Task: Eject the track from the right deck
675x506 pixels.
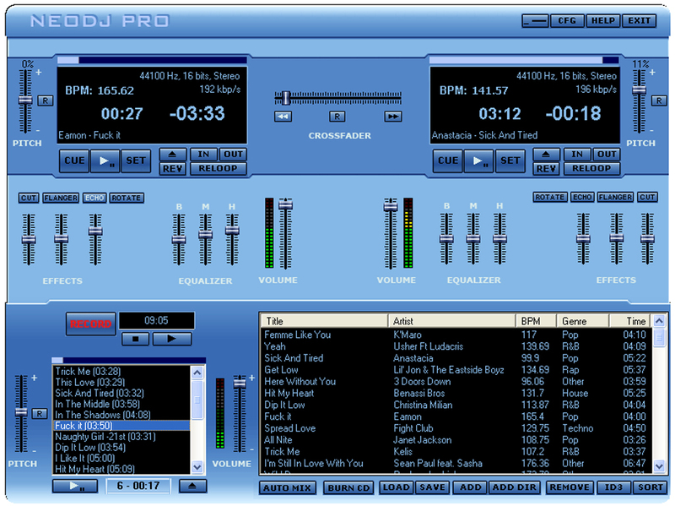Action: tap(546, 155)
